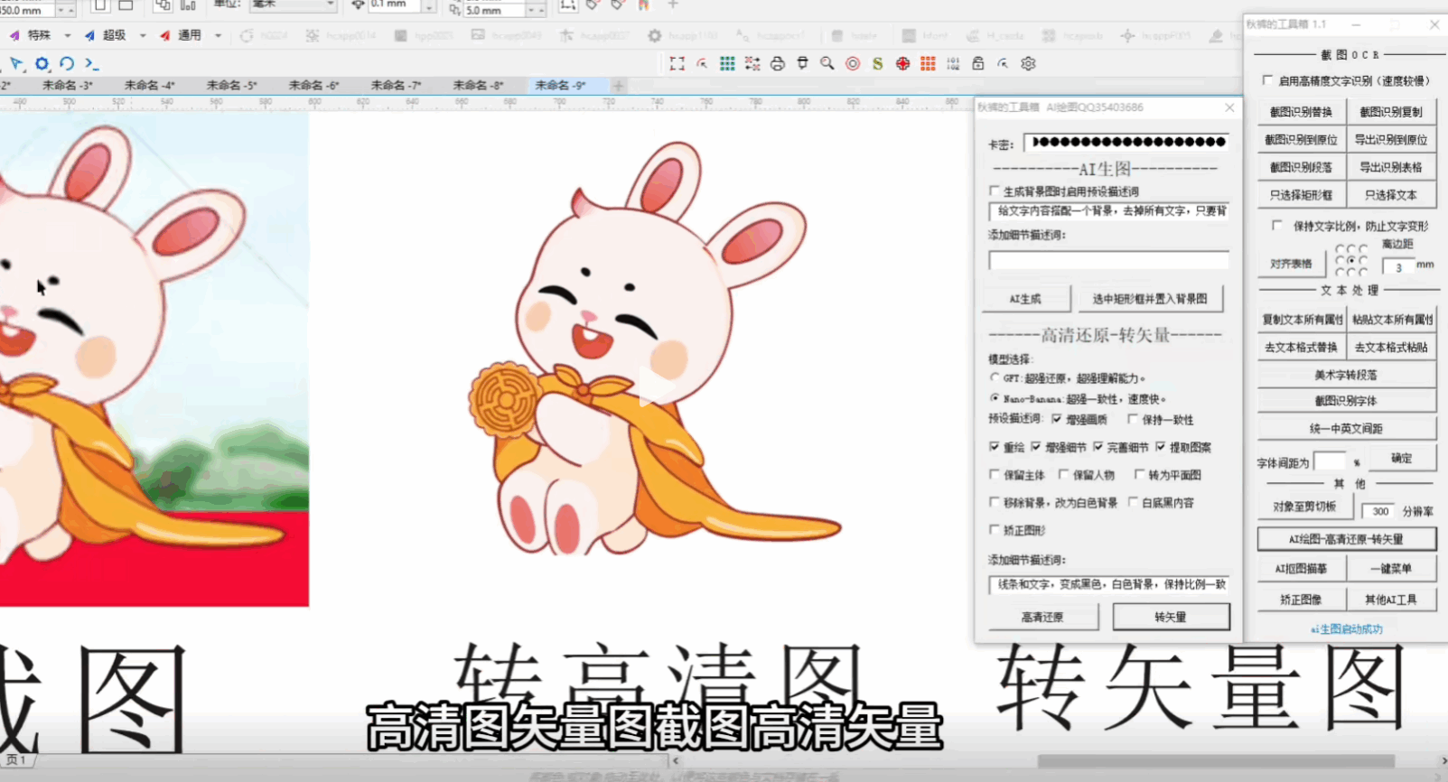Select the GPT model radio button
1448x782 pixels.
(995, 378)
